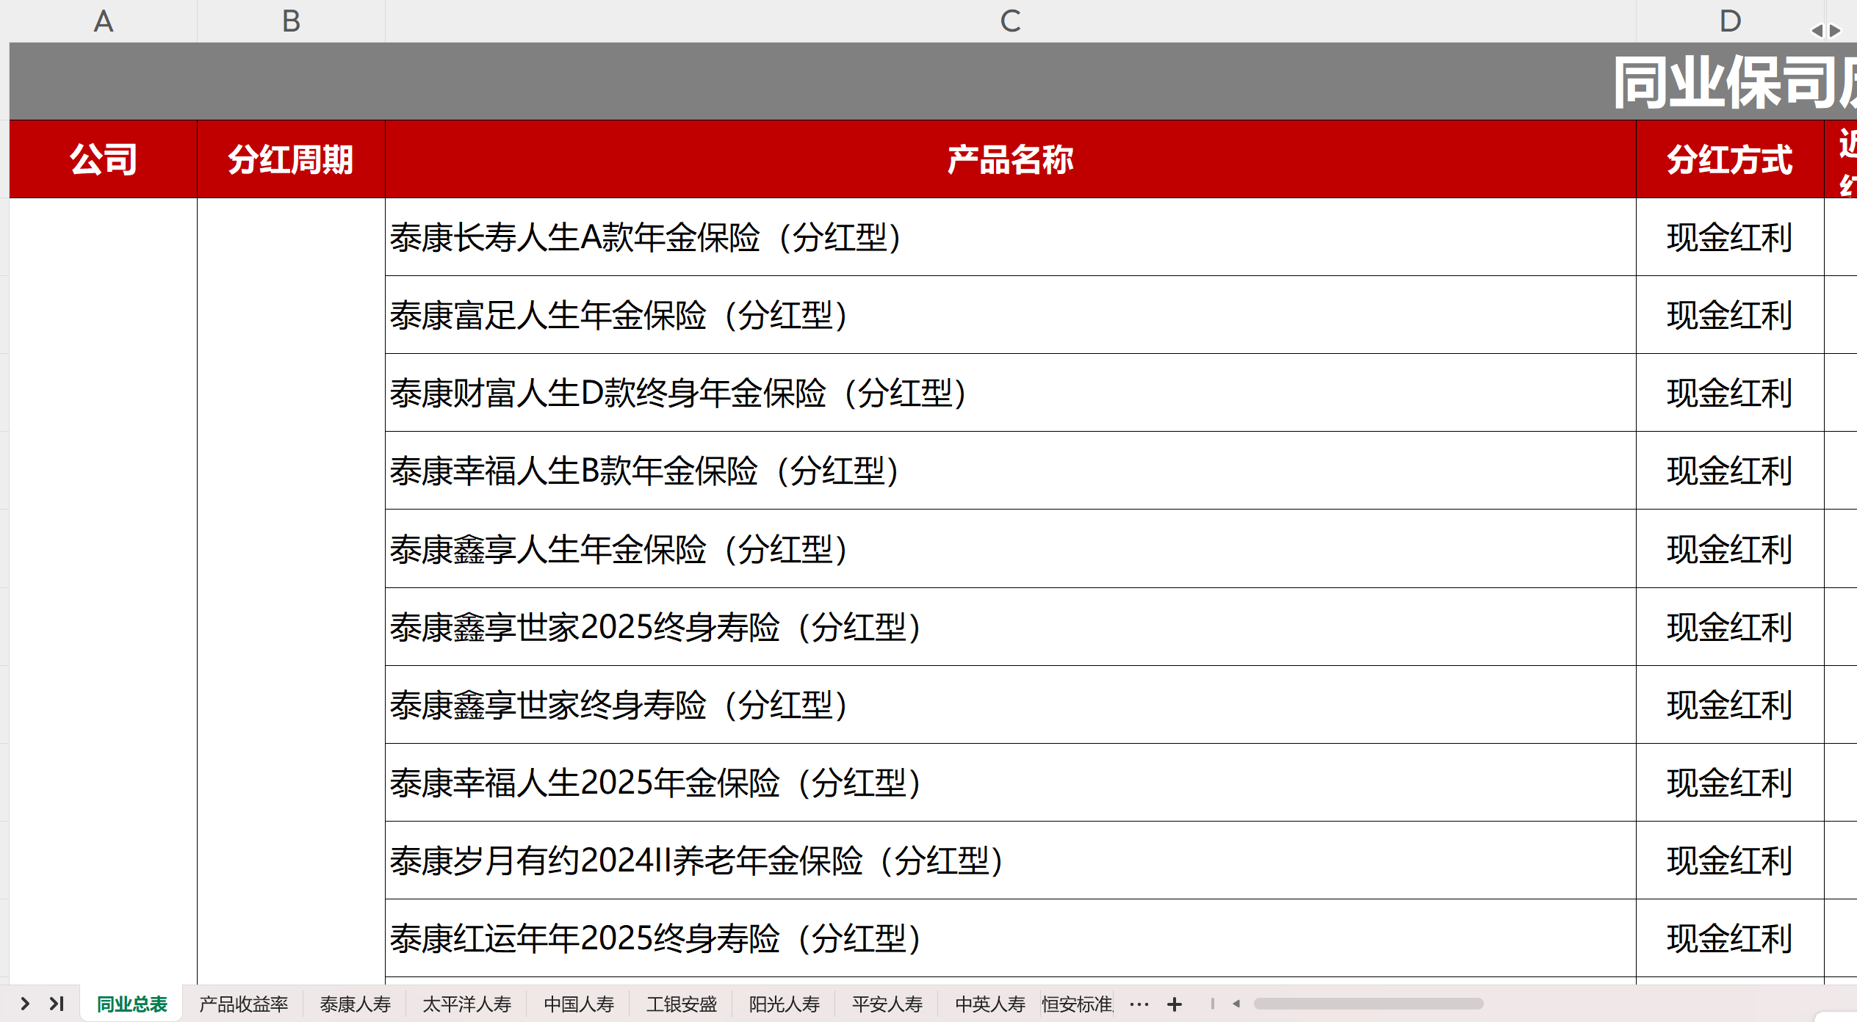1857x1022 pixels.
Task: Click left column-scroll triangle near column D
Action: 1817,31
